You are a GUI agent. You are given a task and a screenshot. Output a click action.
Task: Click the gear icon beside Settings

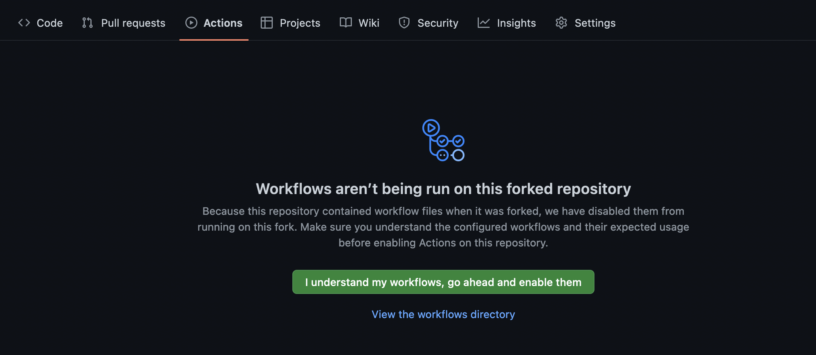pos(561,23)
